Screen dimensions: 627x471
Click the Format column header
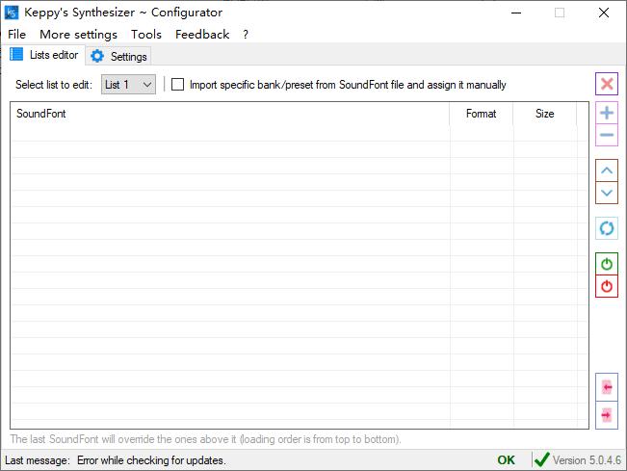481,114
